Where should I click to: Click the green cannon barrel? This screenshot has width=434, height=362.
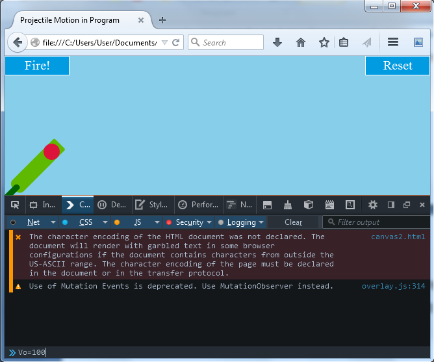tap(33, 172)
